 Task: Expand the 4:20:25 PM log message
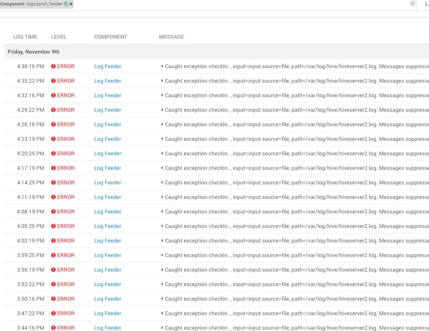coord(162,153)
